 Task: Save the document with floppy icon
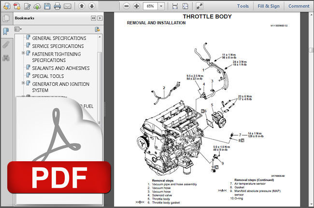47,6
